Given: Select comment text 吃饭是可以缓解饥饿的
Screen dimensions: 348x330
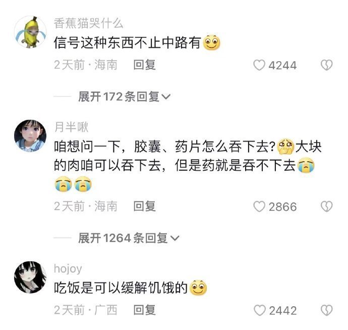Looking at the screenshot, I should coord(121,288).
